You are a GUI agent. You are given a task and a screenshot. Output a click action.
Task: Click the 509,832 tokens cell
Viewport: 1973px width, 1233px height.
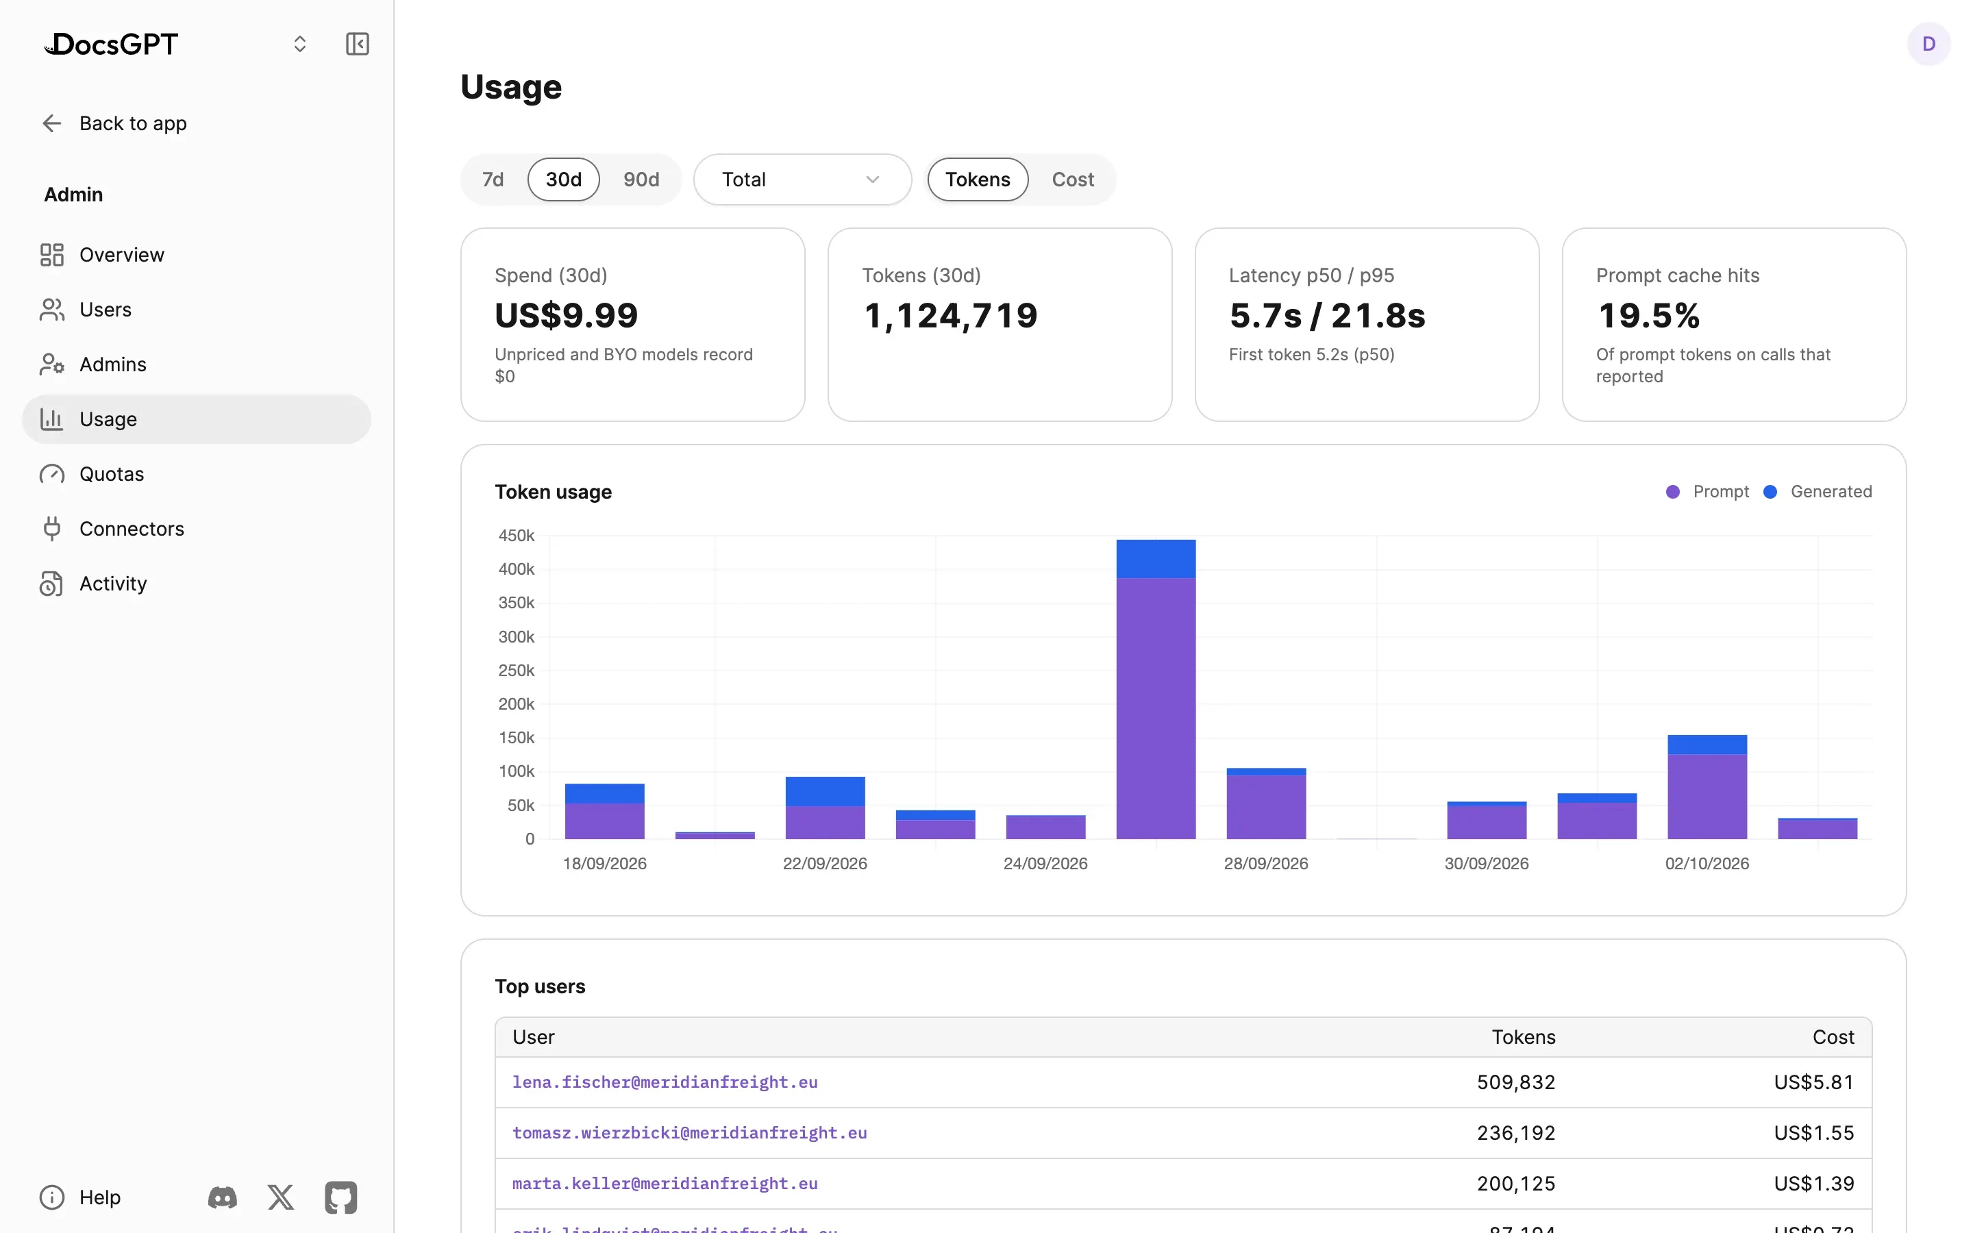(1515, 1082)
